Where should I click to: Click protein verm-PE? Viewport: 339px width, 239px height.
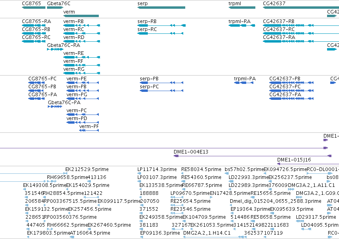(x=82, y=83)
